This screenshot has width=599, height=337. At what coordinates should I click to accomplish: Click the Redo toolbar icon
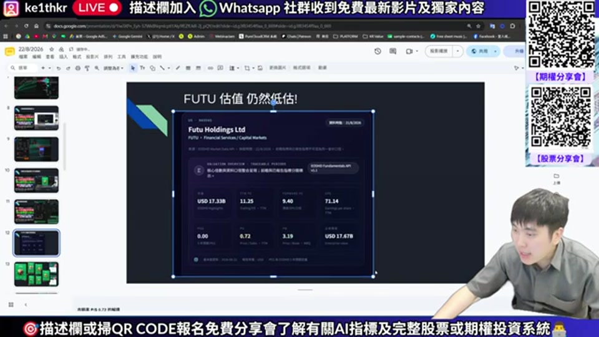click(68, 68)
